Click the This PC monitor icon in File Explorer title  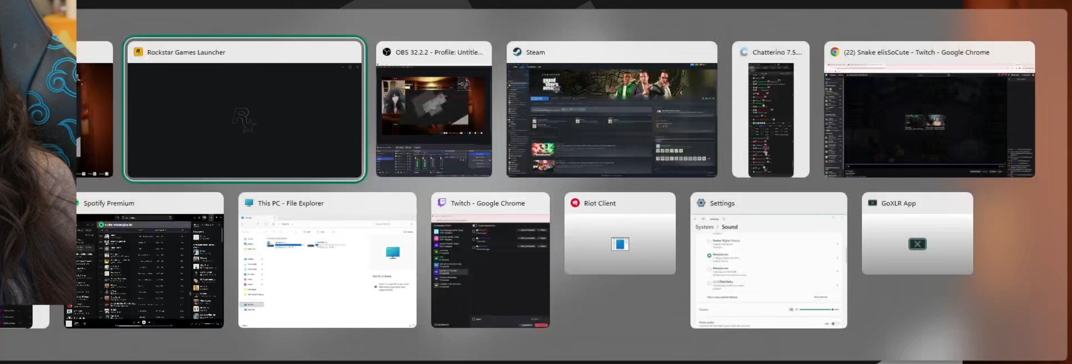249,203
